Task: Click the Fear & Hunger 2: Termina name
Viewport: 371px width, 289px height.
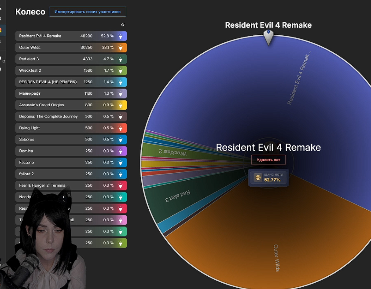Action: coord(42,185)
